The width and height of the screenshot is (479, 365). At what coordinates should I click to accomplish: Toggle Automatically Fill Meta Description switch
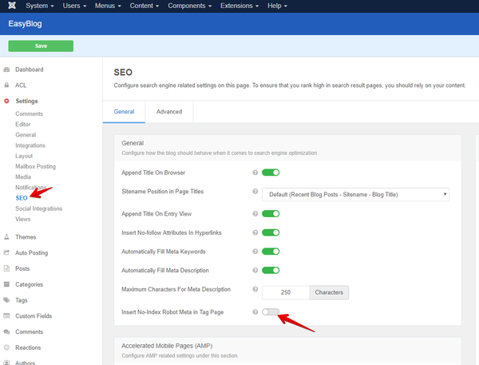271,270
